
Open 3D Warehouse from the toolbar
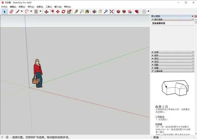[x=118, y=12]
